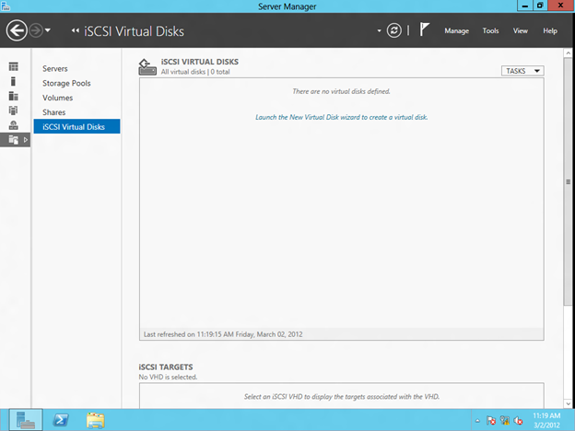Click the Server Manager taskbar icon

[26, 420]
